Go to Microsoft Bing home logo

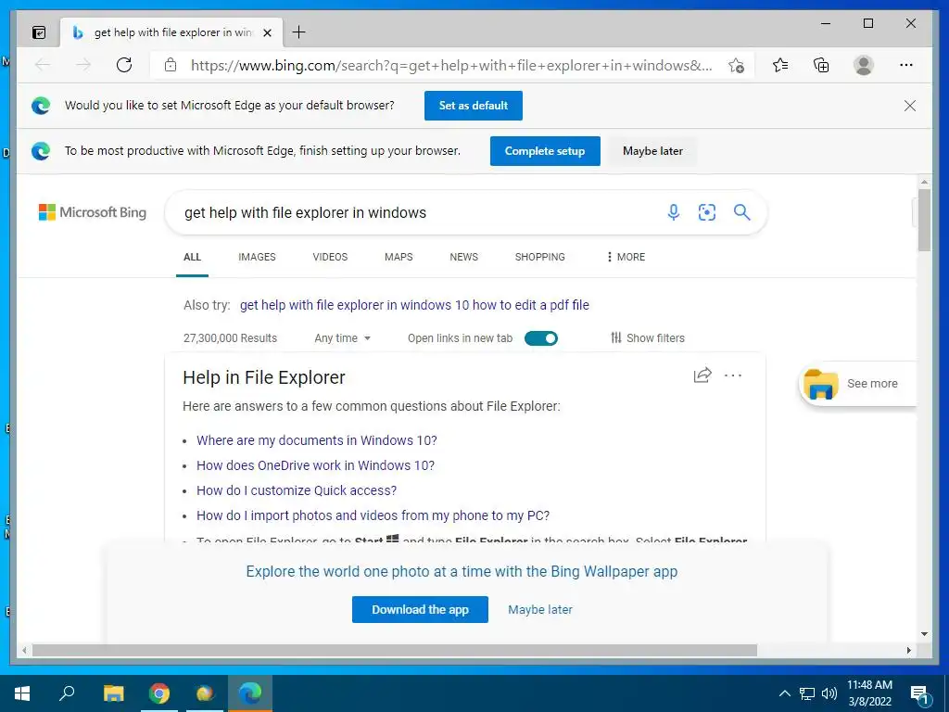point(93,212)
